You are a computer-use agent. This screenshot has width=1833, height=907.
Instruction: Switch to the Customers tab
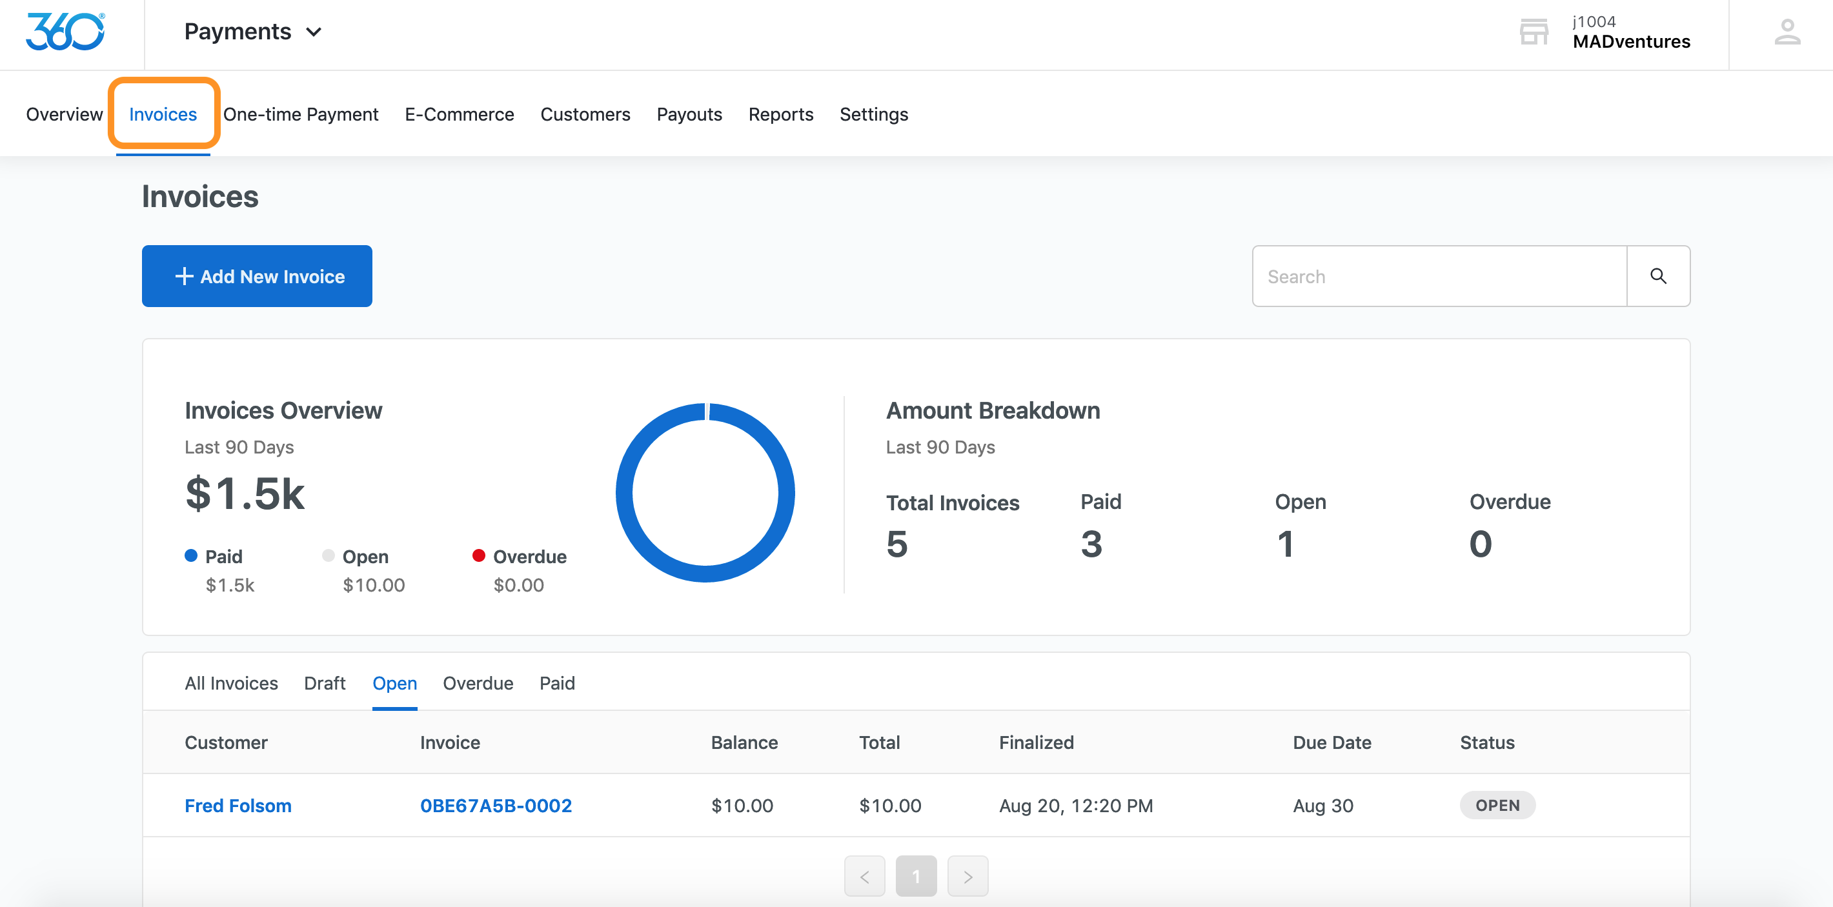(x=585, y=114)
